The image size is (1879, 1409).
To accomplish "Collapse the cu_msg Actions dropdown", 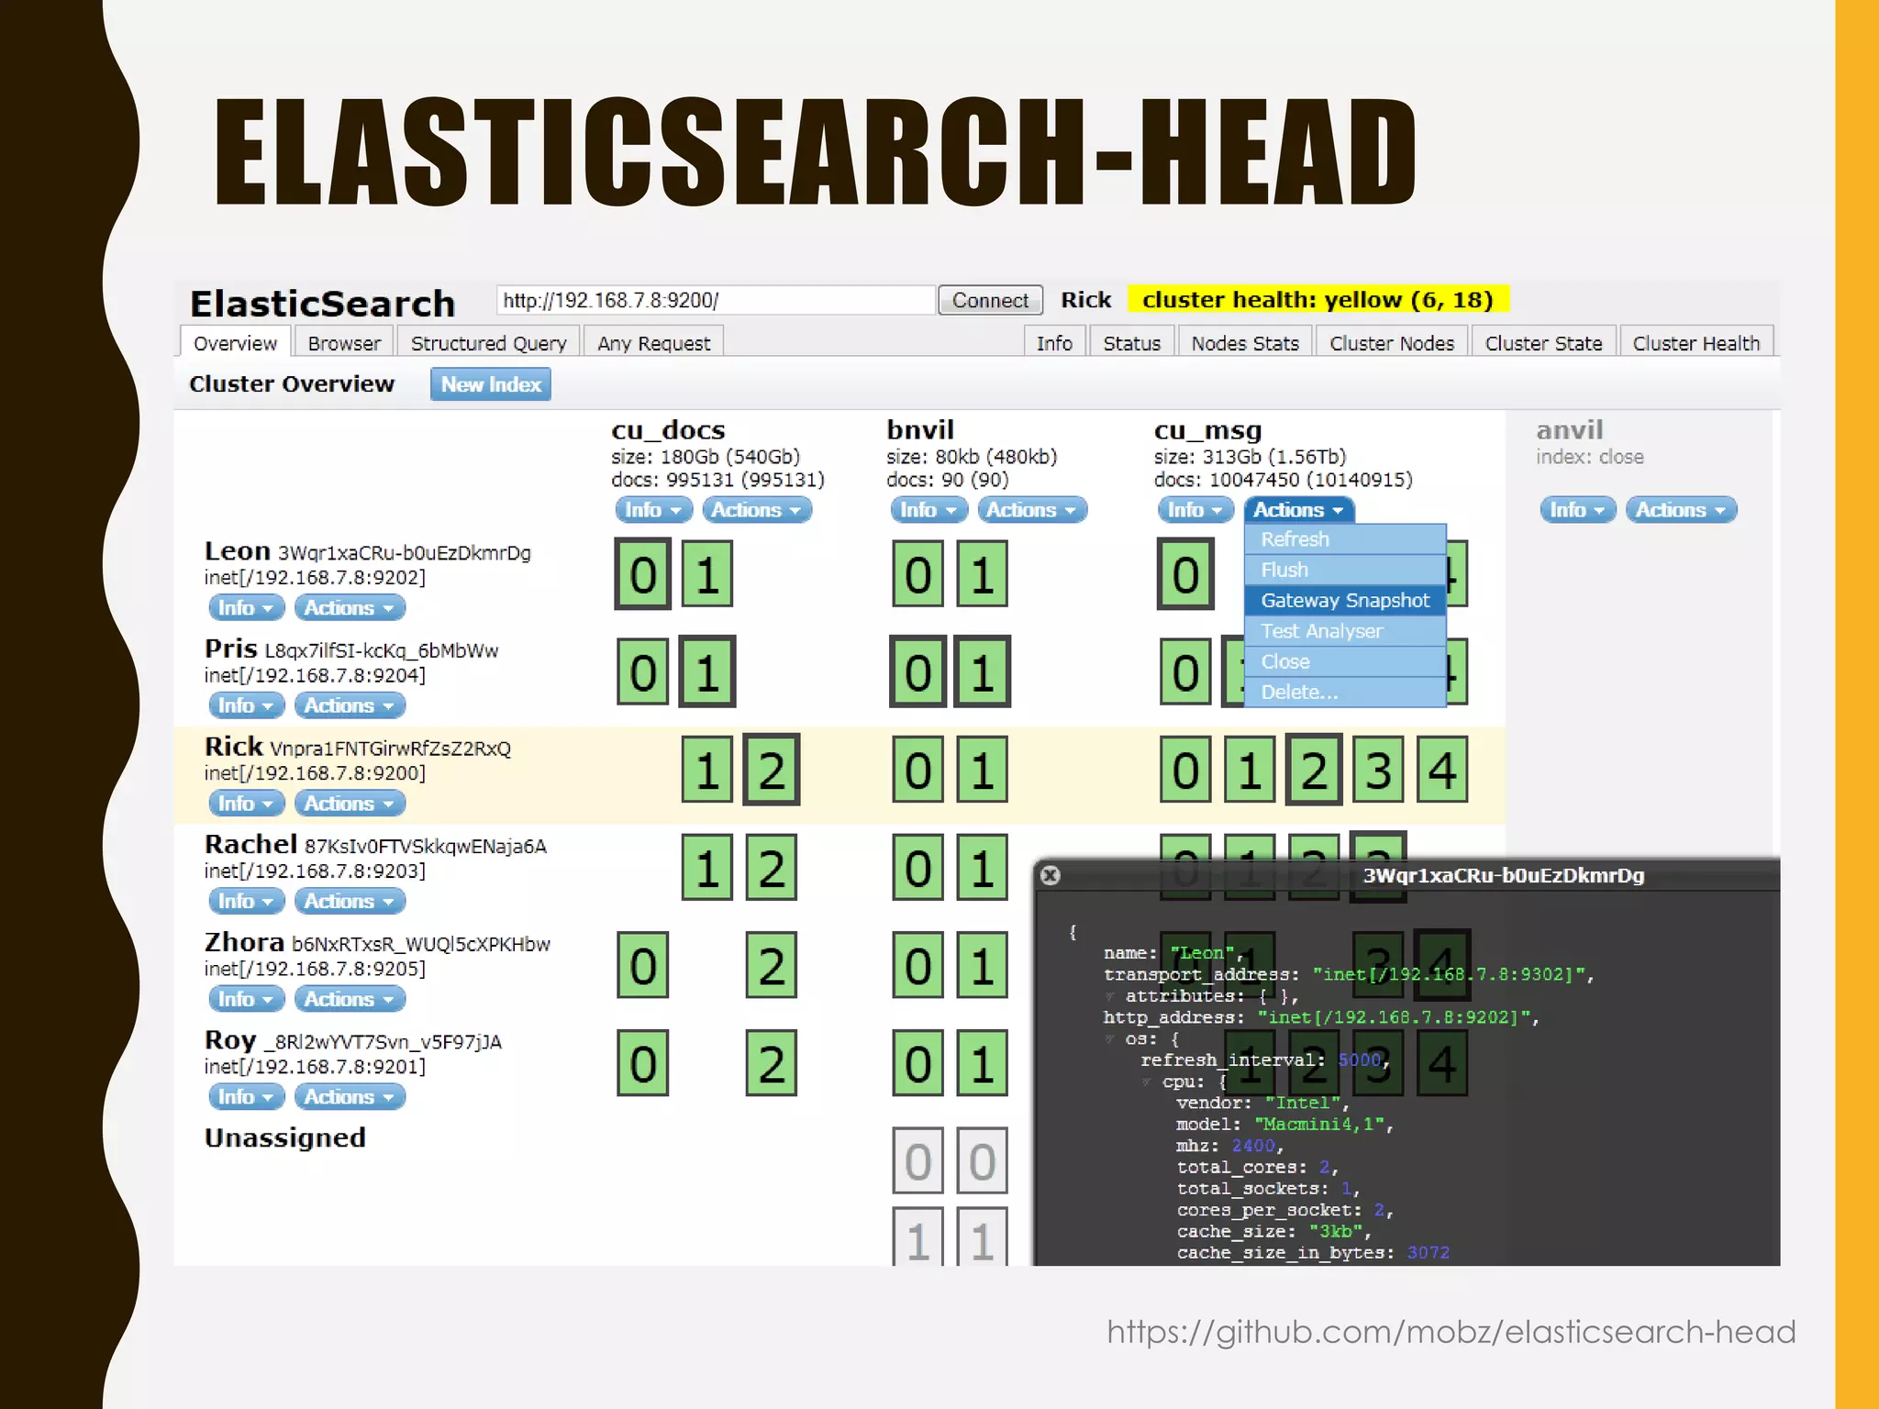I will coord(1299,510).
